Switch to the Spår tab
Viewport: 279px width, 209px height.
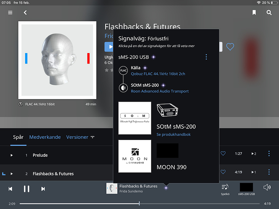[x=18, y=137]
